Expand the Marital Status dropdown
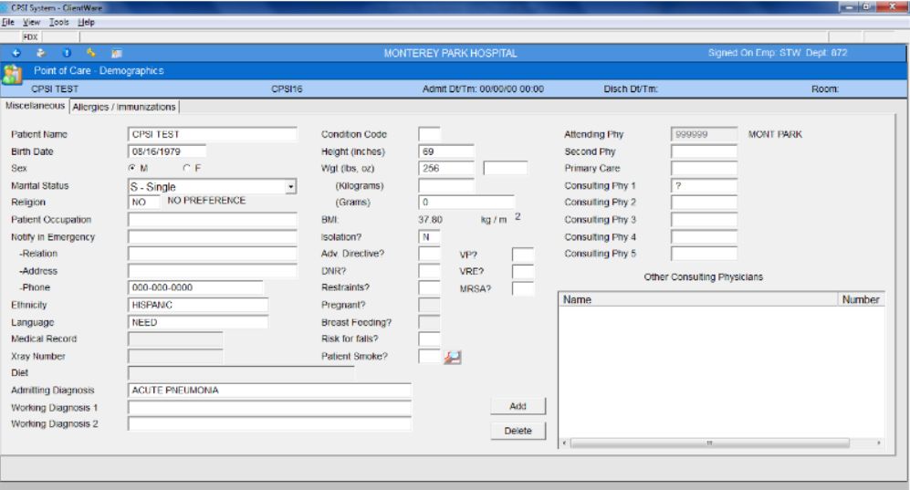This screenshot has width=910, height=490. click(x=291, y=186)
